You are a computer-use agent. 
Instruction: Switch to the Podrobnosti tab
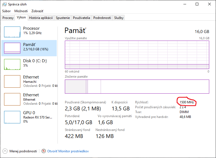coord(102,18)
